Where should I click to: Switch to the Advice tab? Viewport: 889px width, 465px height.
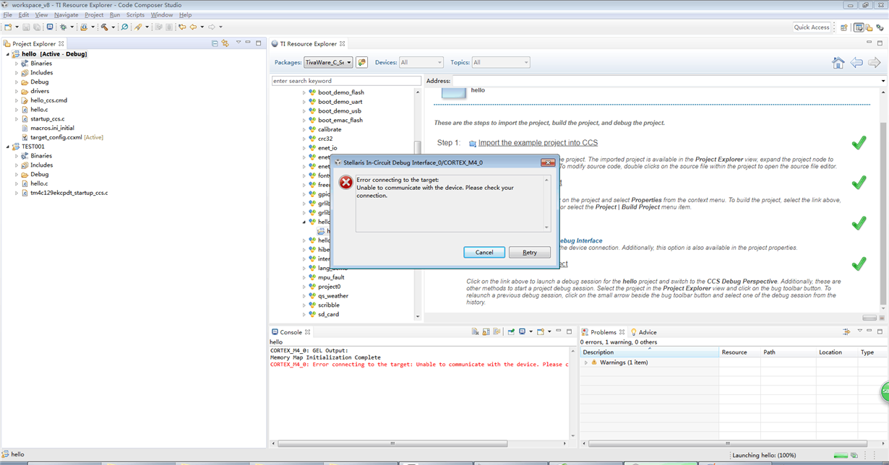[643, 332]
